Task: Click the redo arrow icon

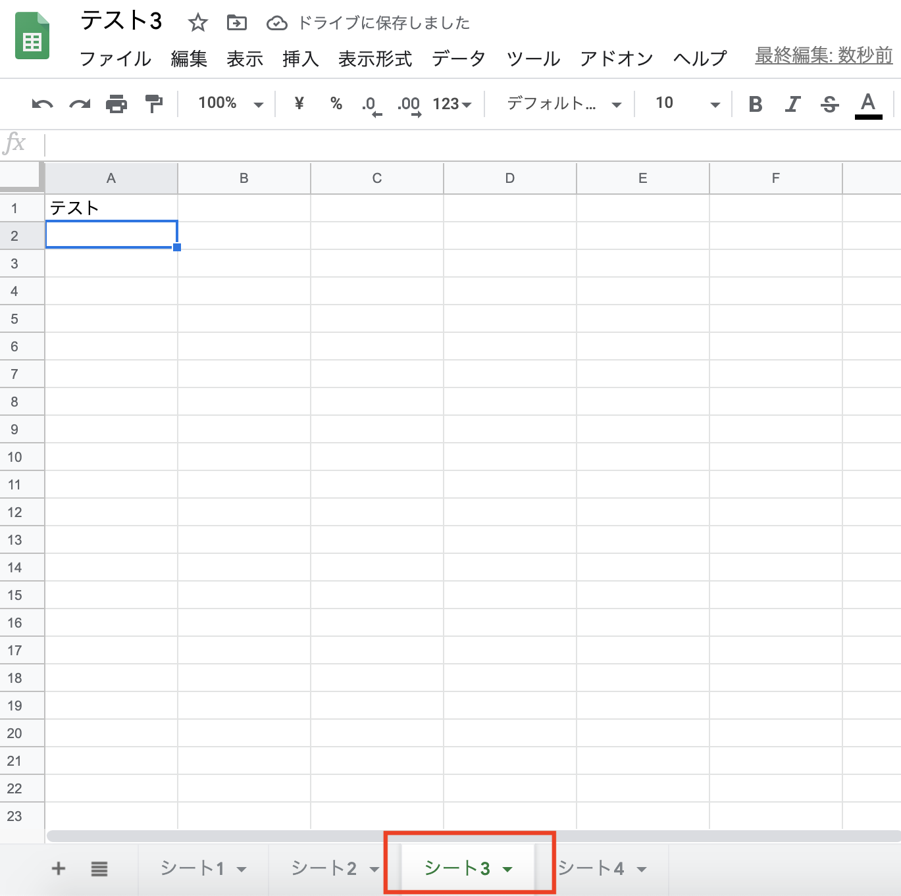Action: tap(80, 104)
